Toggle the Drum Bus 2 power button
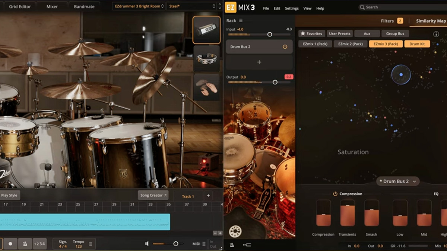The width and height of the screenshot is (447, 251). (285, 47)
